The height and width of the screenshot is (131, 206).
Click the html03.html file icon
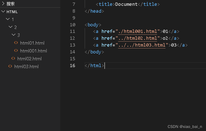point(10,66)
